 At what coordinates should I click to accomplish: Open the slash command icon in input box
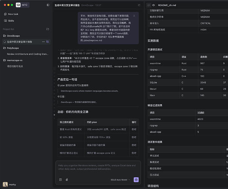coord(60,180)
